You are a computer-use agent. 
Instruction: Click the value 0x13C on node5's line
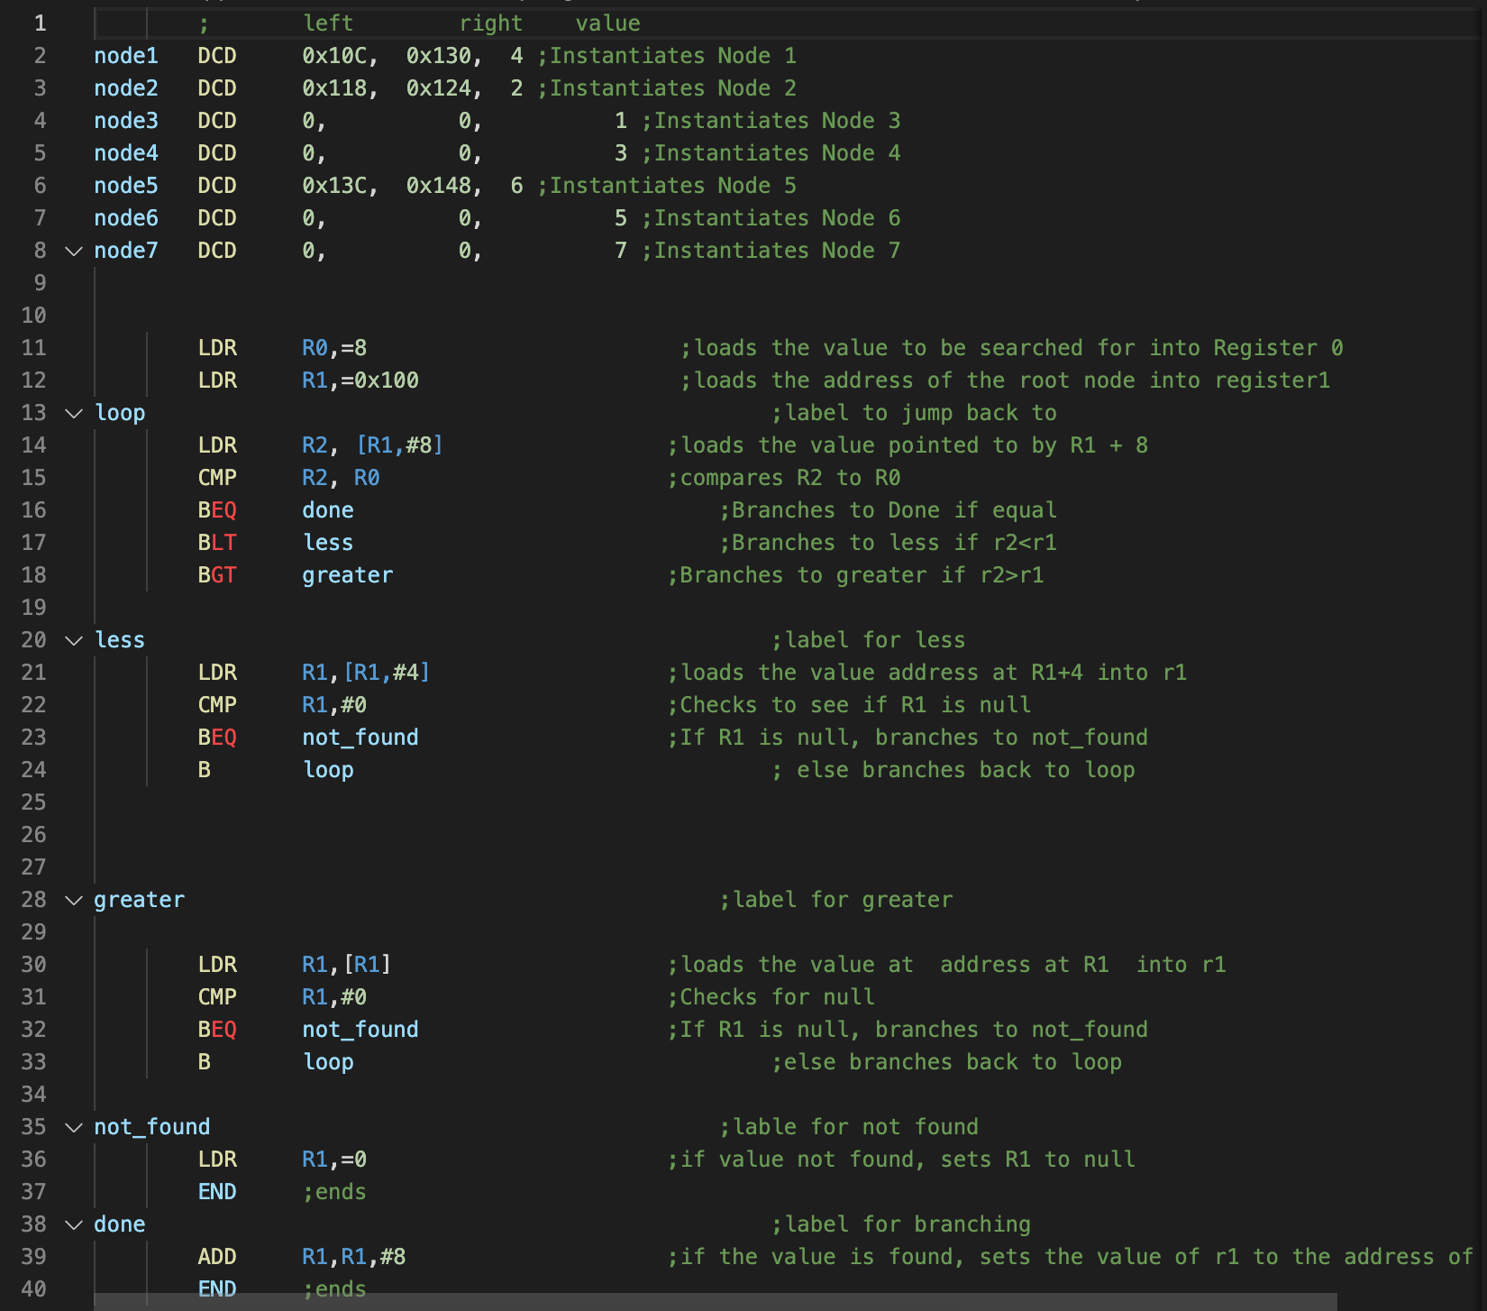point(334,186)
